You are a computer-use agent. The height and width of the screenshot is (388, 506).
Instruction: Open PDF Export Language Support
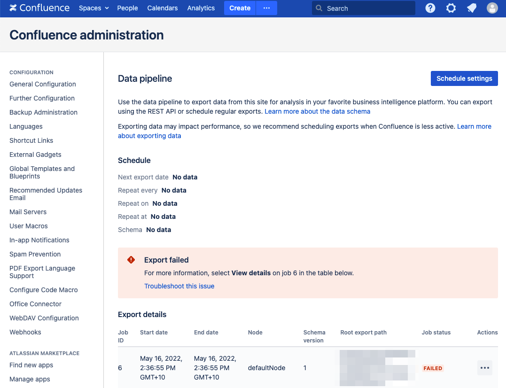(x=42, y=272)
